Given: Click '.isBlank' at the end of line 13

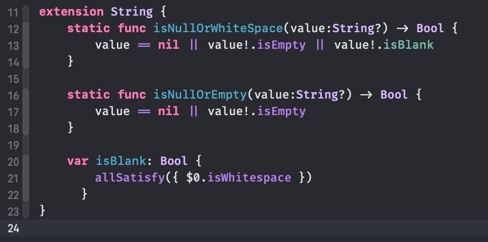Looking at the screenshot, I should click(x=407, y=45).
